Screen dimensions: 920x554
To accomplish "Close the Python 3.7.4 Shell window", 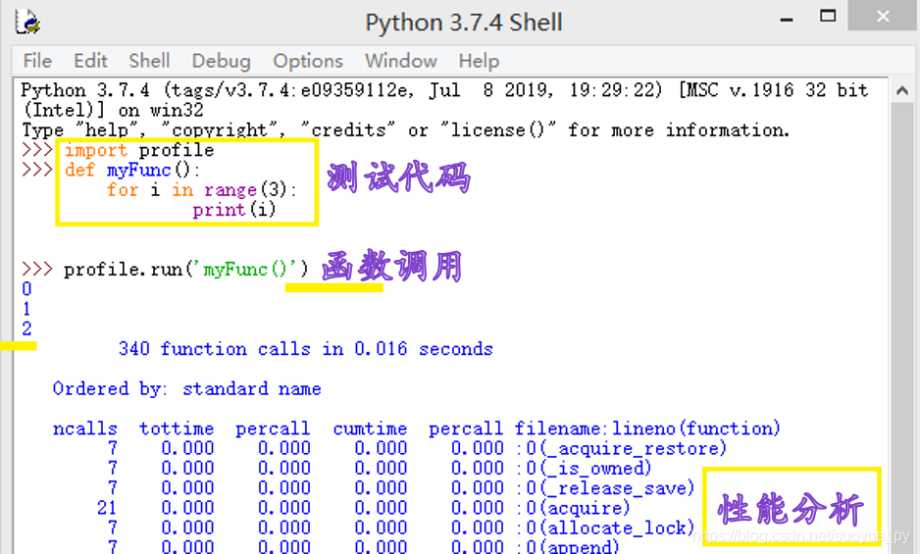I will point(883,16).
